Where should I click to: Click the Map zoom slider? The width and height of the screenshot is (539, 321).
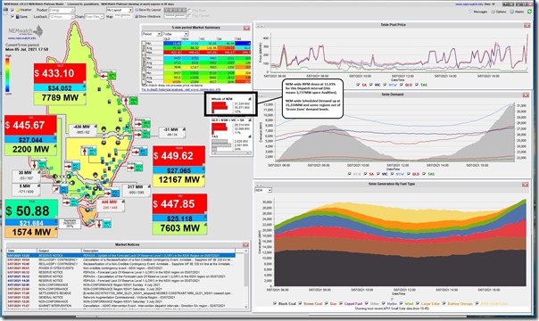coord(124,16)
